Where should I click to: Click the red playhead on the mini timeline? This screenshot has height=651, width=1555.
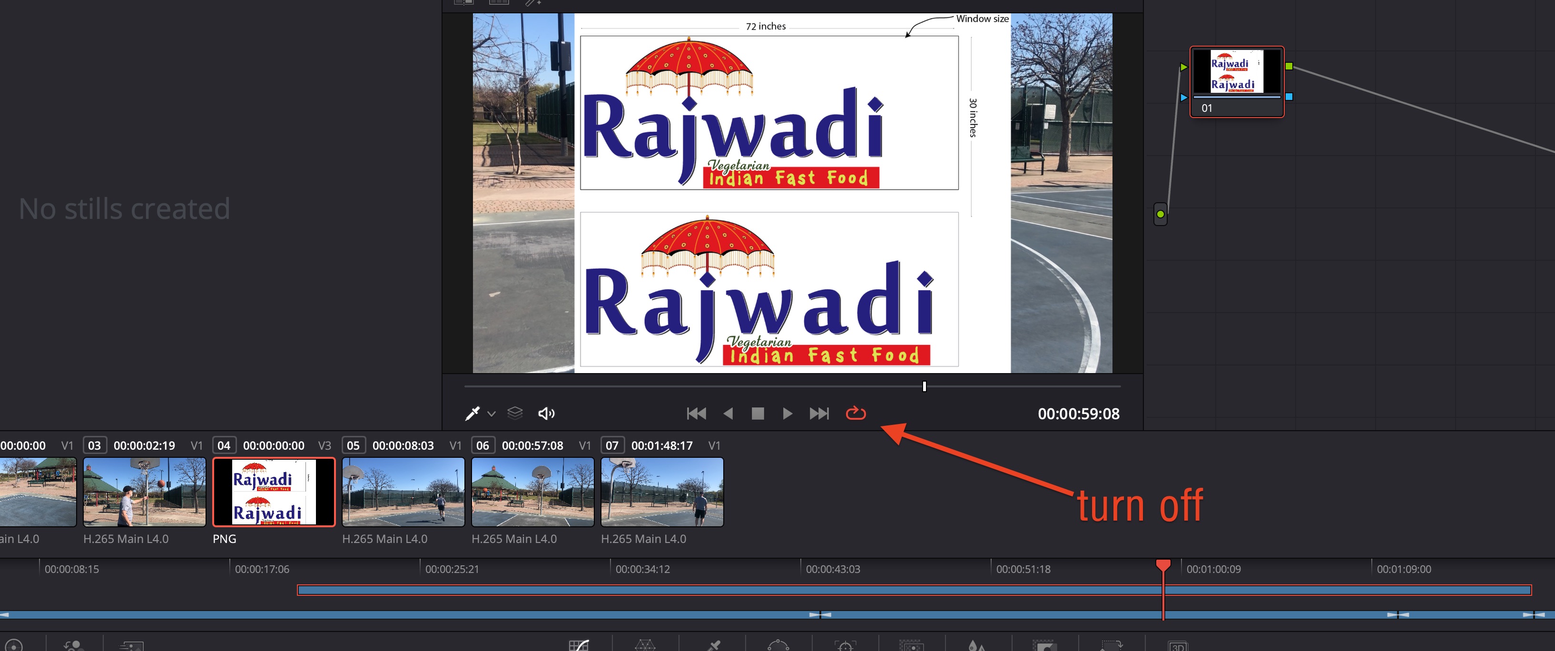1163,565
